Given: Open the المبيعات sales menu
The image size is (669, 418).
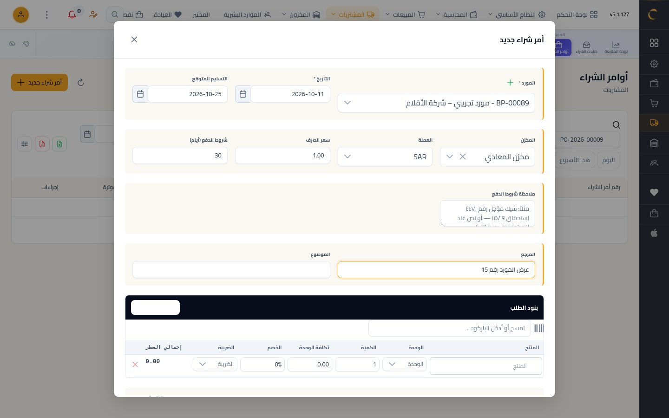Looking at the screenshot, I should pos(405,15).
